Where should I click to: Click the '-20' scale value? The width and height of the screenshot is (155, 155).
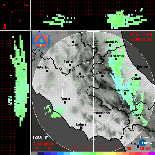[37, 149]
